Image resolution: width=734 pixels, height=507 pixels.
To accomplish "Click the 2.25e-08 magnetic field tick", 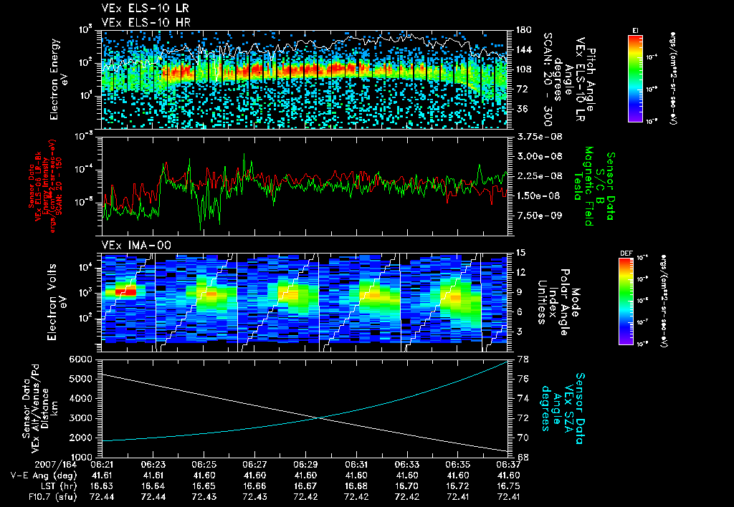I will [x=539, y=176].
